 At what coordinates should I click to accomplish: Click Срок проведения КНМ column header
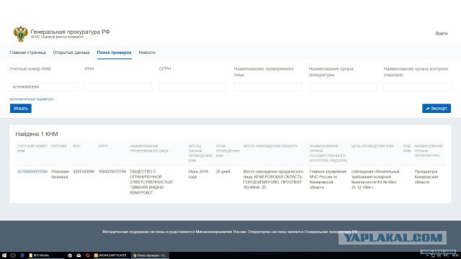(x=228, y=150)
